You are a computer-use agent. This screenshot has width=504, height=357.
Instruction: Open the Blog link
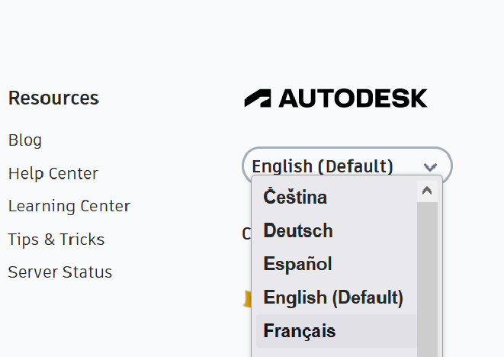pyautogui.click(x=25, y=140)
